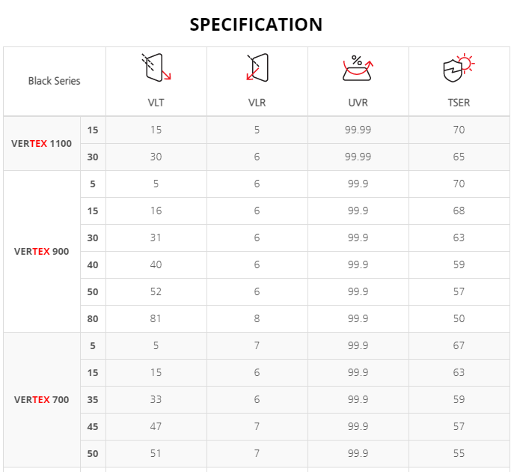Click the TSER value 68 for VERTEX 900 15
The width and height of the screenshot is (514, 472).
(459, 211)
